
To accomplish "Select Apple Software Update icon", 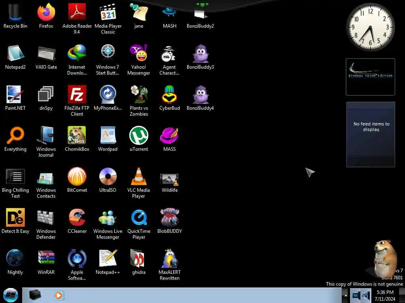I will pyautogui.click(x=77, y=265).
